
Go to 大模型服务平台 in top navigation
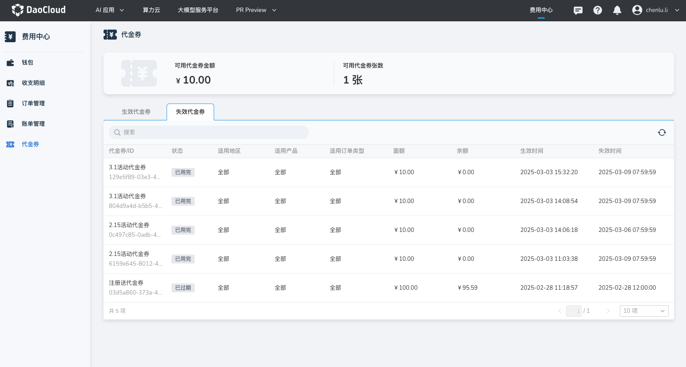pos(198,10)
